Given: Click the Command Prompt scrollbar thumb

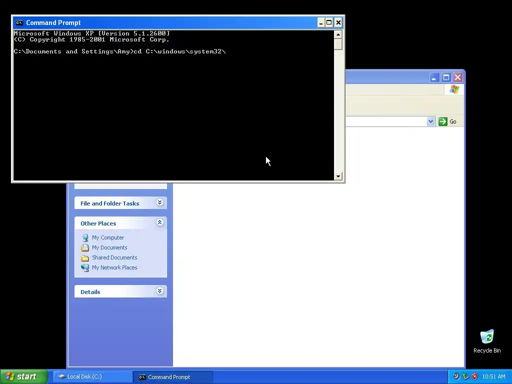Looking at the screenshot, I should coord(338,44).
